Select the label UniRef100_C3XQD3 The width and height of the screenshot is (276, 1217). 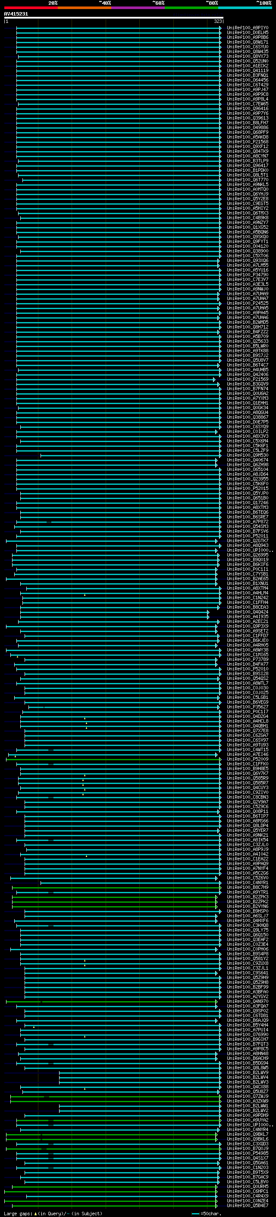[x=248, y=1144]
